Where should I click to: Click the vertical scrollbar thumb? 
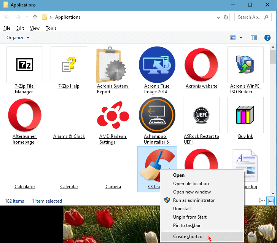273,57
